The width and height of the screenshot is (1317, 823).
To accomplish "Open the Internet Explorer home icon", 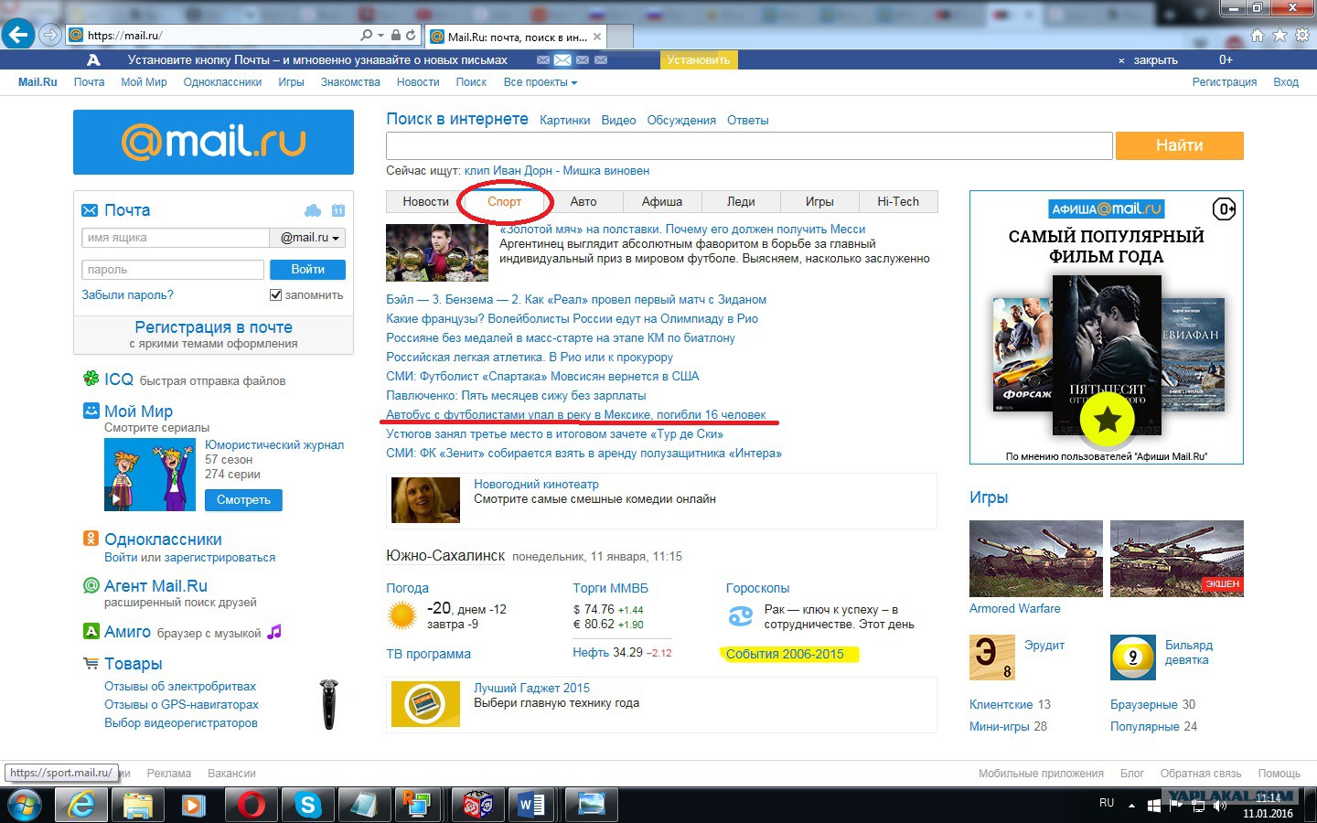I will 1258,36.
